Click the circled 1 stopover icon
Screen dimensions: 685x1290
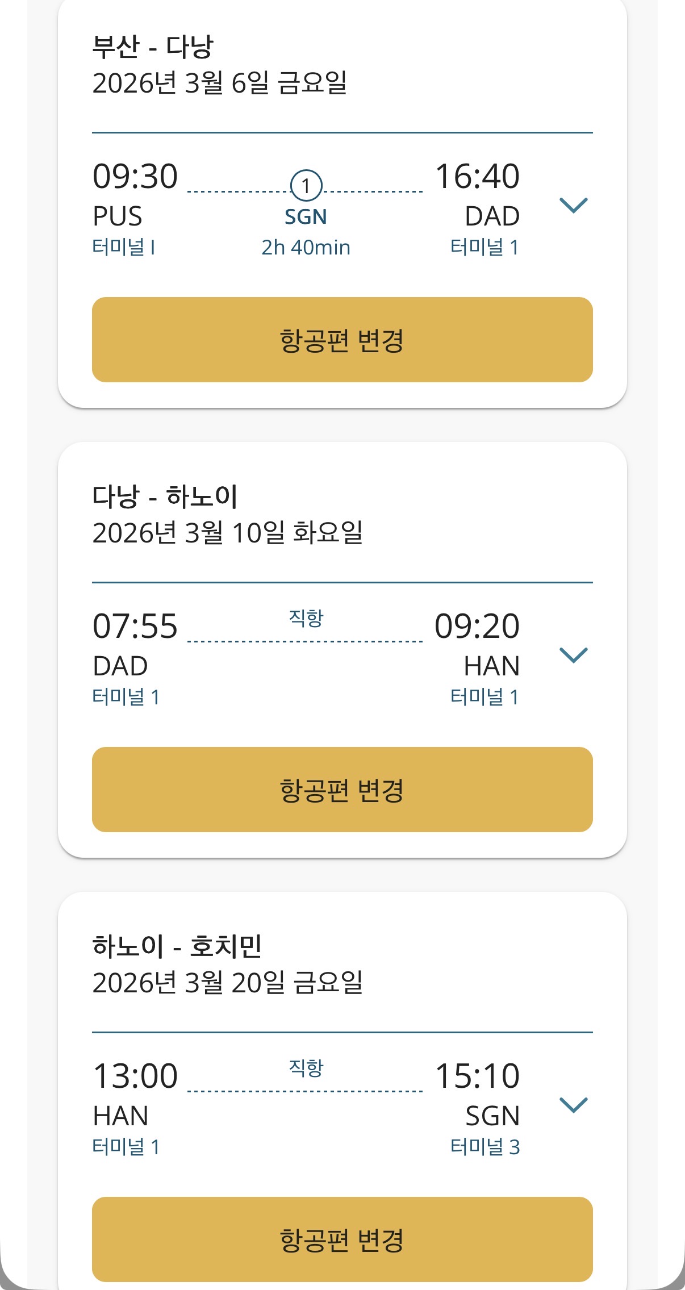tap(306, 186)
